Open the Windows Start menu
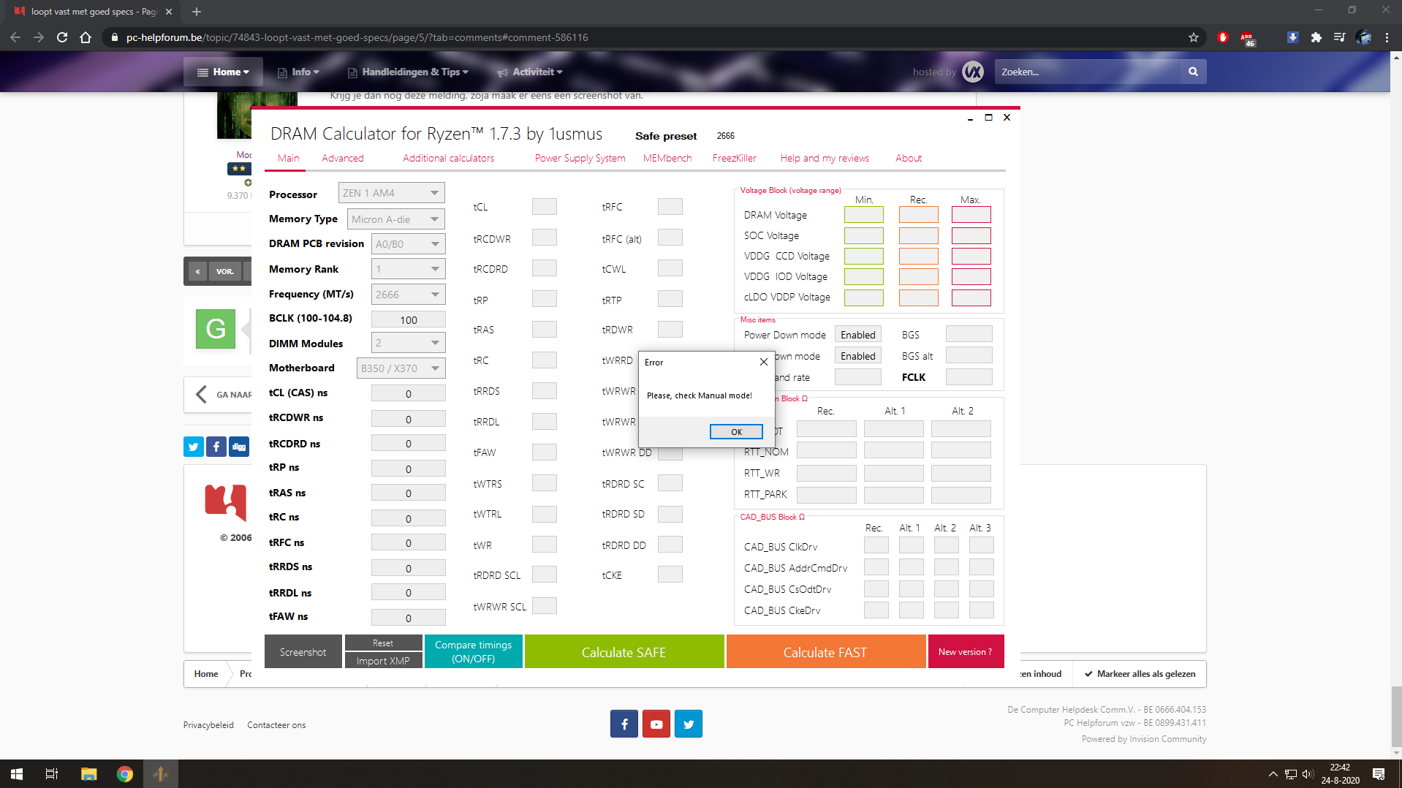 17,774
